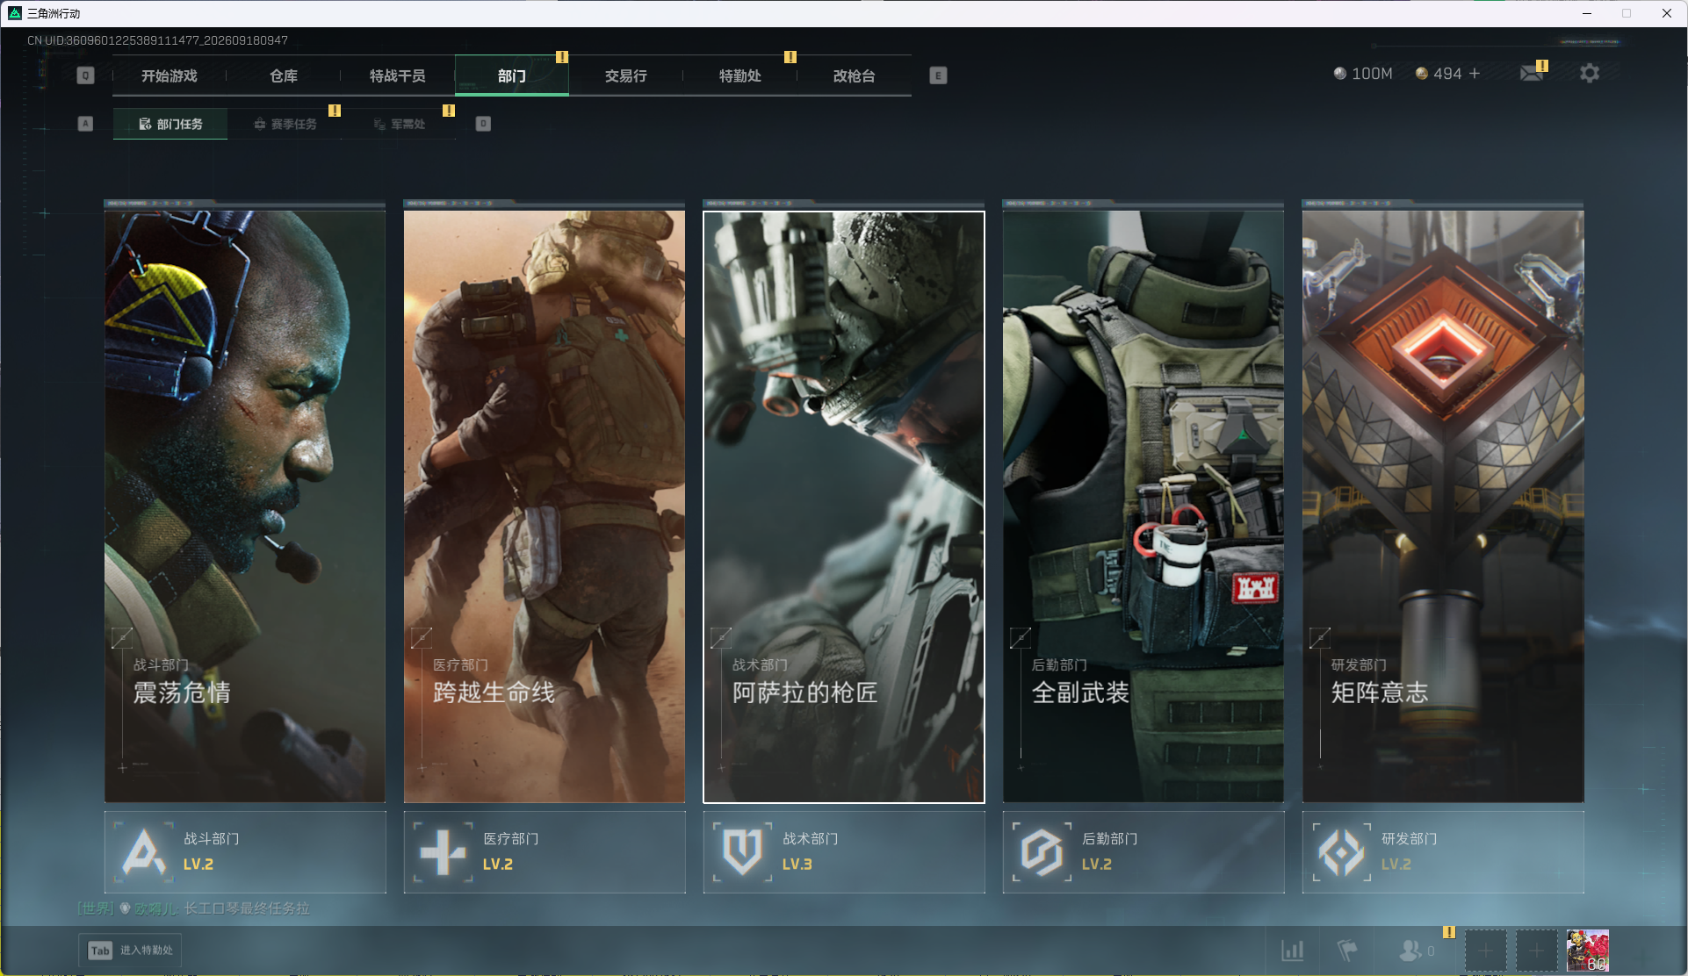Click the CN UID text
Screen dimensions: 1688x976
(x=157, y=40)
